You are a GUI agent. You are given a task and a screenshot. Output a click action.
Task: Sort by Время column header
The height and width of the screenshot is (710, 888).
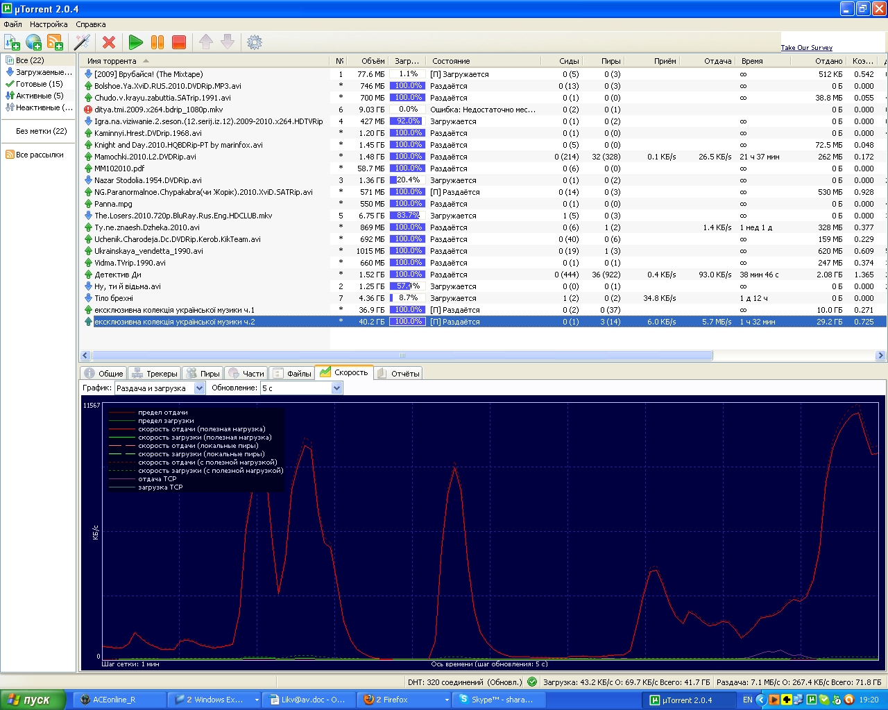pos(762,61)
